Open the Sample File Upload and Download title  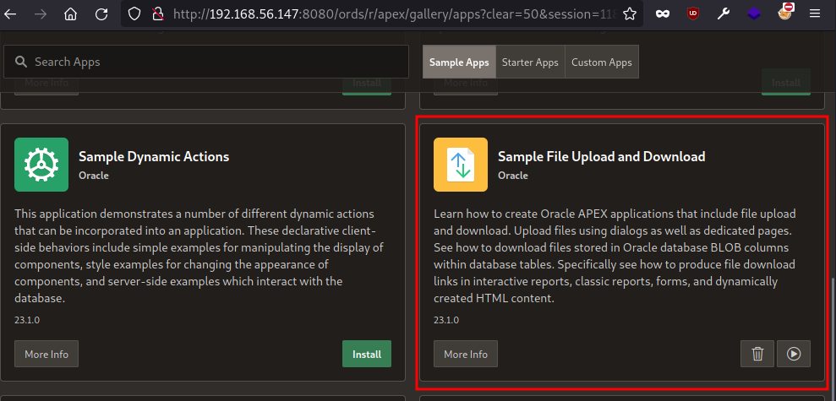point(601,156)
